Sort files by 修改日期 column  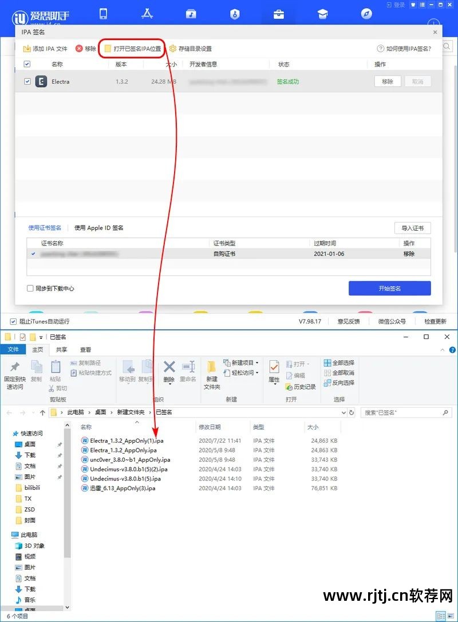point(210,427)
